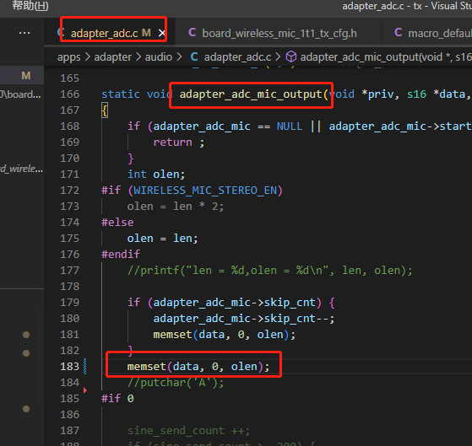Open the macro_default tab
The height and width of the screenshot is (446, 472).
coord(432,33)
